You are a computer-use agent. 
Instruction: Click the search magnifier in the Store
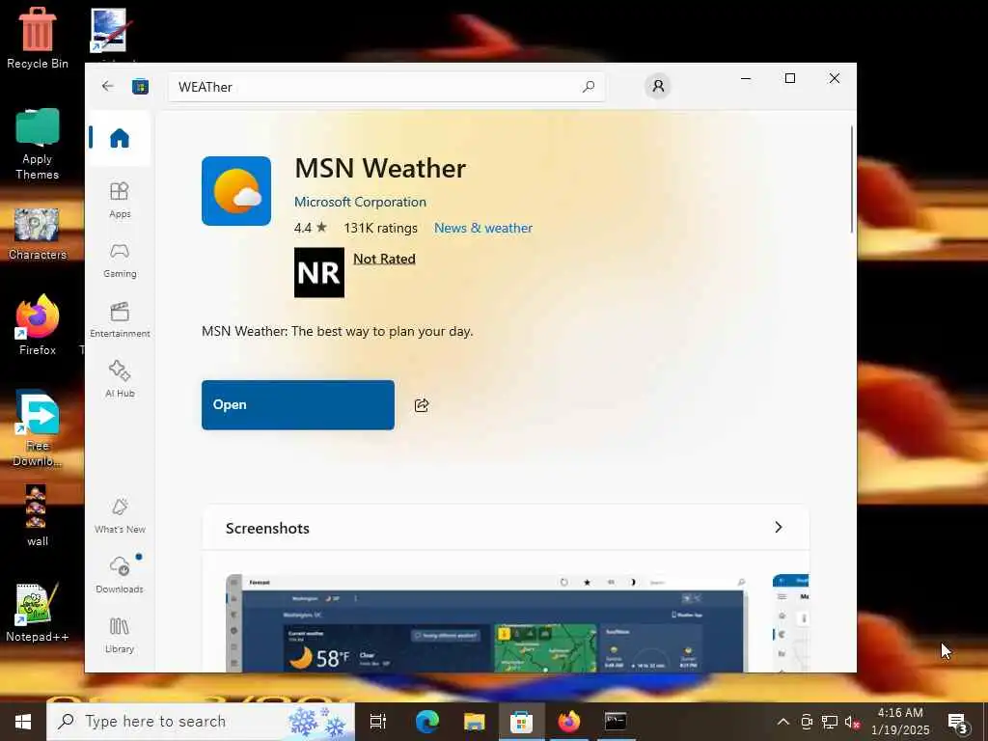click(x=588, y=86)
